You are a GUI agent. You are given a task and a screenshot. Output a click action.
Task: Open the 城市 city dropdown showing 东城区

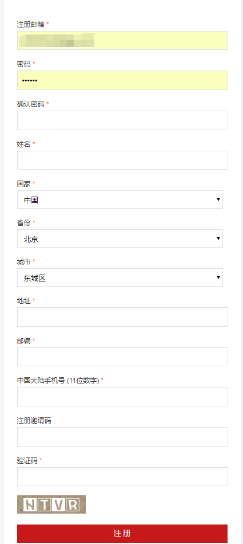[120, 277]
